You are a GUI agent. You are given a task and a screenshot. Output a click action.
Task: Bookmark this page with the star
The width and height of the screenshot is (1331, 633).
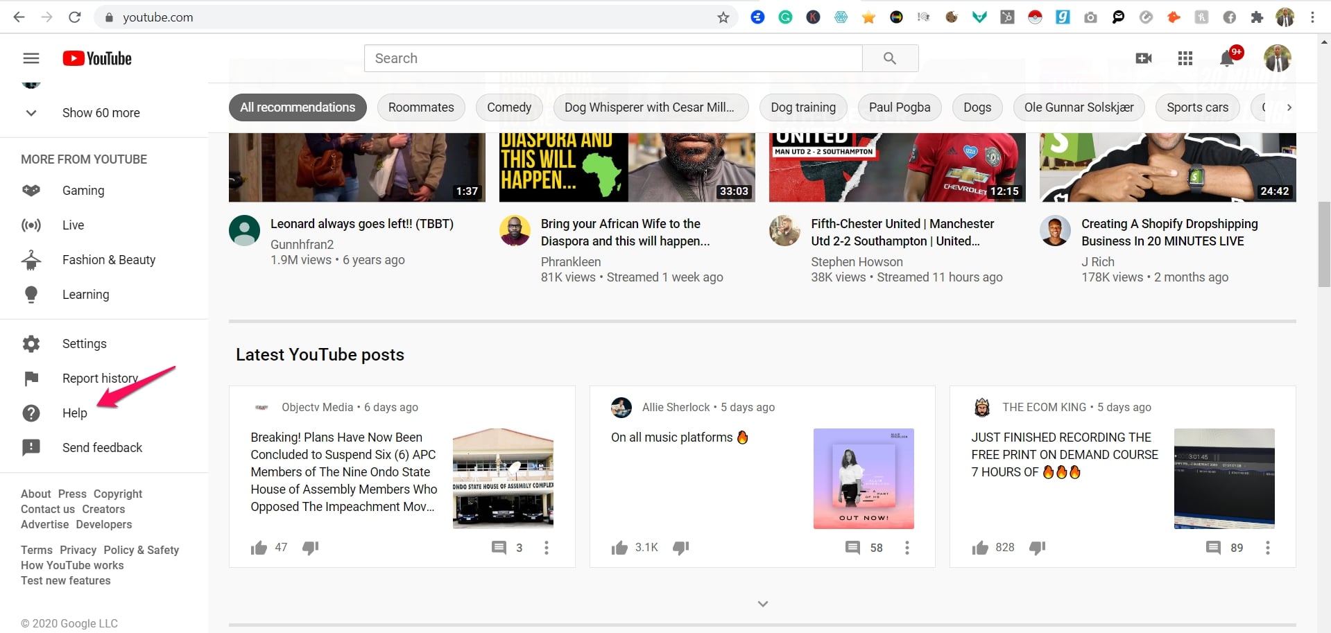point(723,17)
